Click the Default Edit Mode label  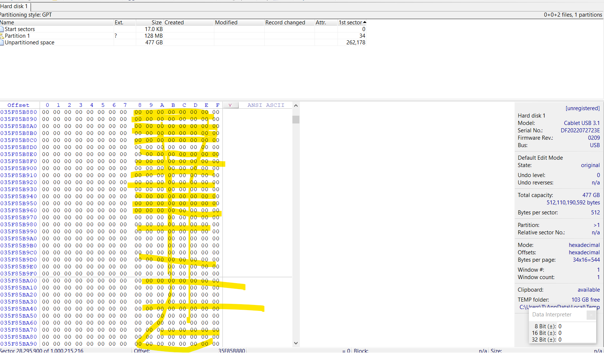(540, 158)
